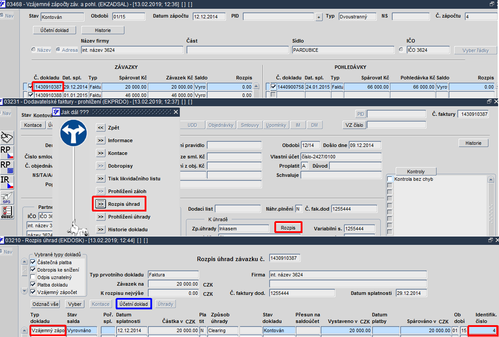The height and width of the screenshot is (337, 499).
Task: Select the Adresa radio button
Action: click(x=58, y=50)
